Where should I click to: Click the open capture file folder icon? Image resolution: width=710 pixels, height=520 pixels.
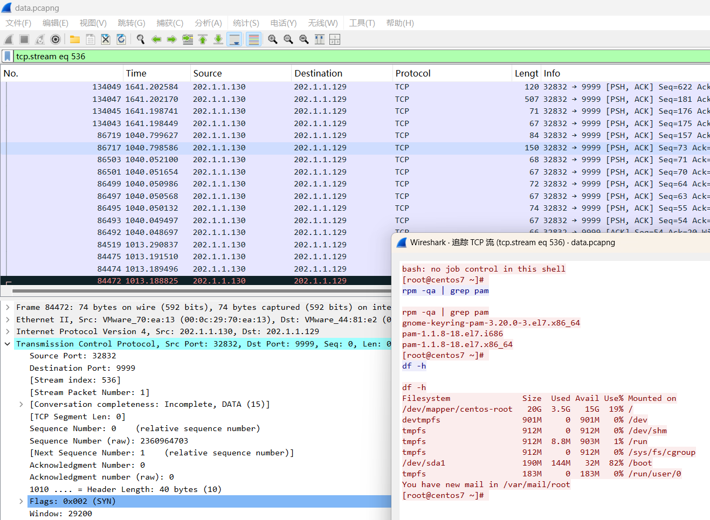tap(75, 39)
